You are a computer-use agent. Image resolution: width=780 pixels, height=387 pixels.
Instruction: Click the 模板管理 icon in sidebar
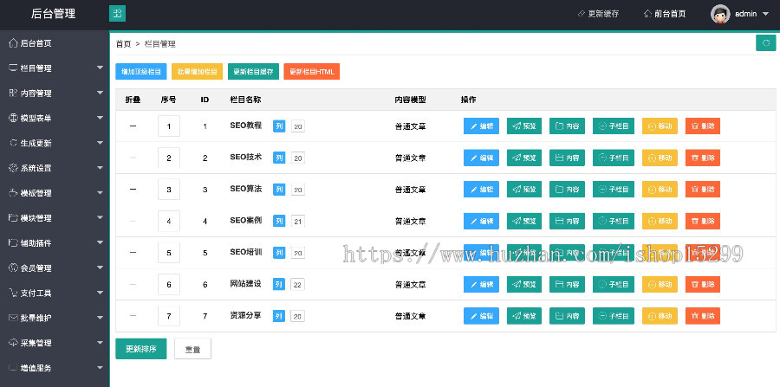tap(13, 193)
